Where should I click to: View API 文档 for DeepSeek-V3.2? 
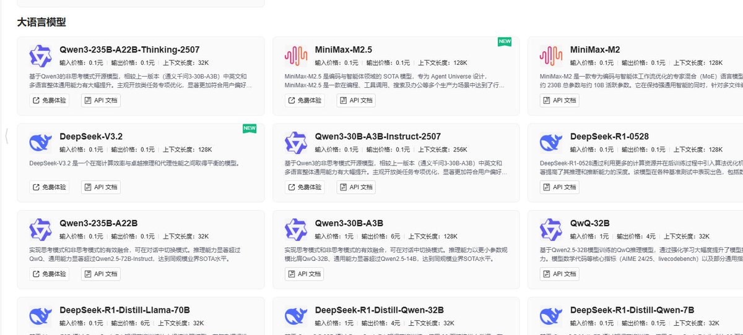click(101, 187)
